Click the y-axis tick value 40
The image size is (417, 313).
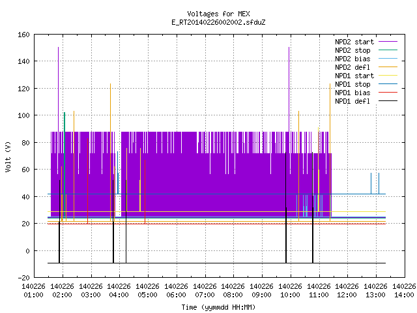[x=25, y=197]
